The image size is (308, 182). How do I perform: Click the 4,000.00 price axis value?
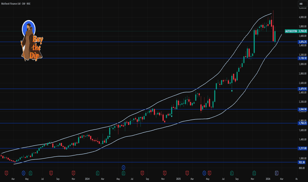302,17
